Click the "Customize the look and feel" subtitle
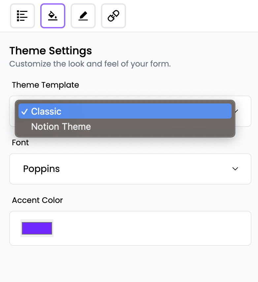The height and width of the screenshot is (282, 258). 90,64
